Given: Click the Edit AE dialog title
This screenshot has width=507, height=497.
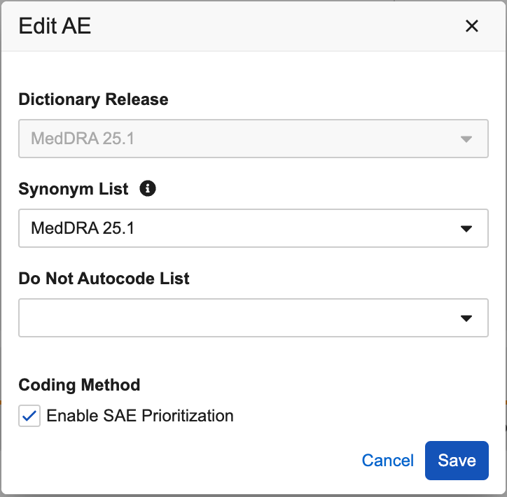Looking at the screenshot, I should click(55, 27).
